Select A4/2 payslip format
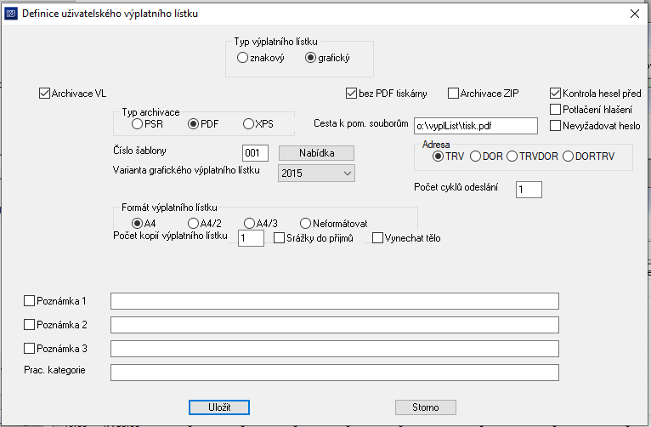Image resolution: width=651 pixels, height=427 pixels. 193,224
